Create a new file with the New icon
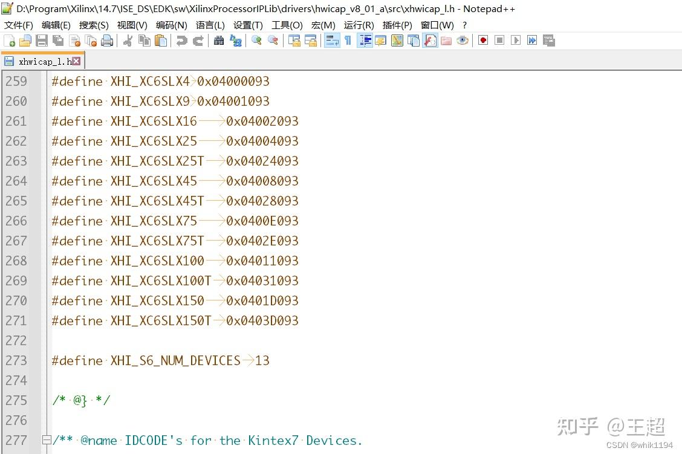 [9, 41]
